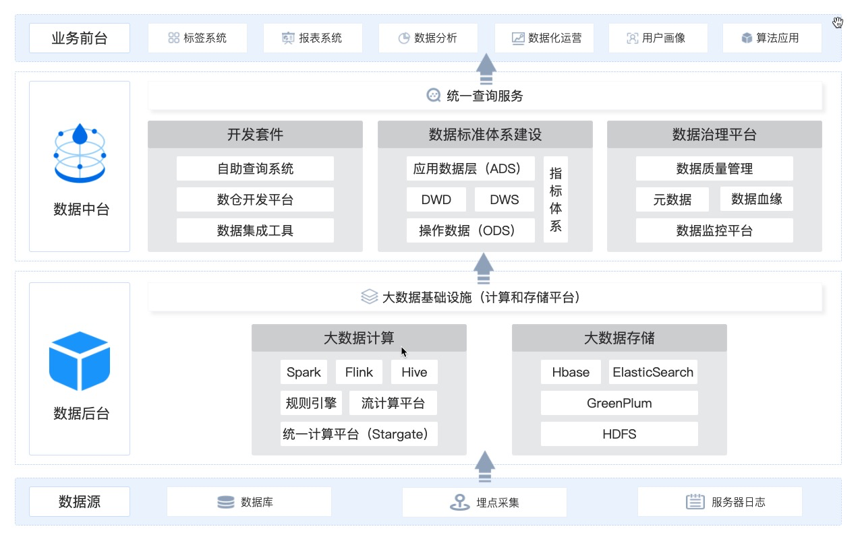Click the 算法应用 cube icon
Screen dimensions: 860x539
[x=747, y=38]
